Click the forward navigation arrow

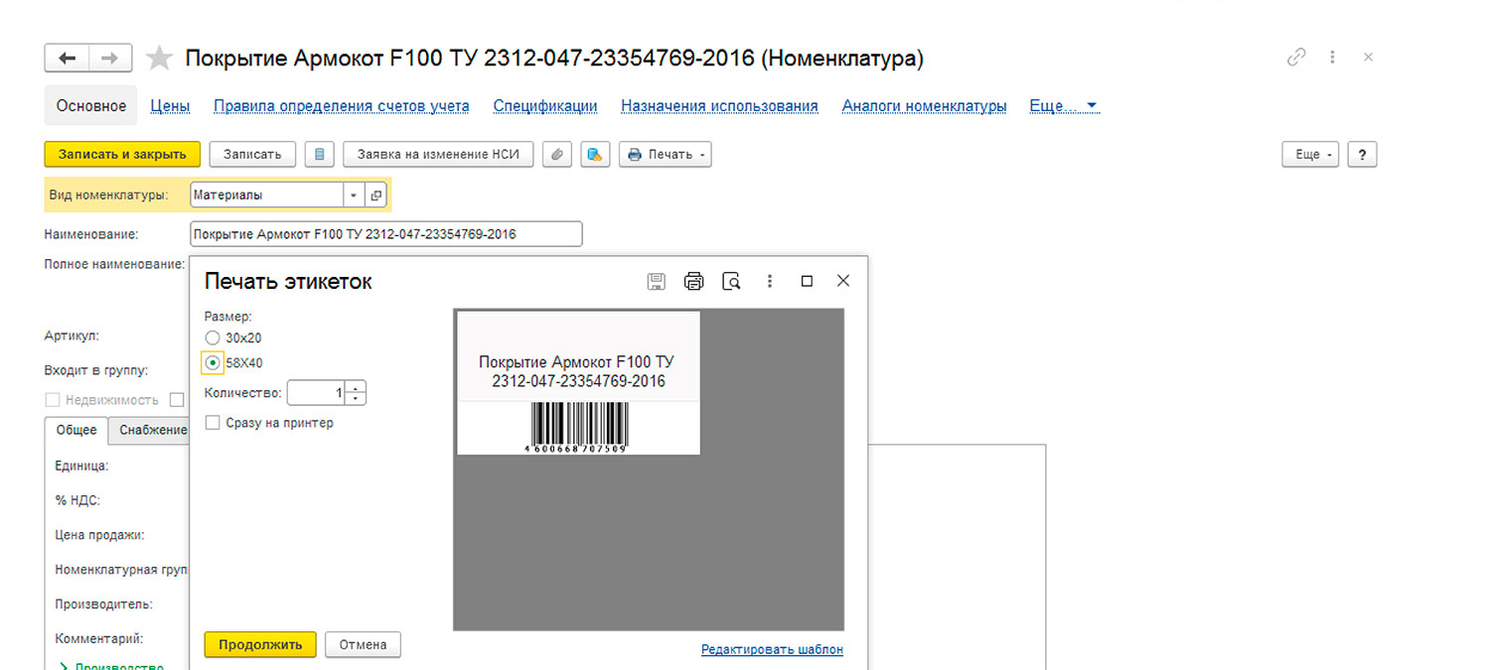110,59
